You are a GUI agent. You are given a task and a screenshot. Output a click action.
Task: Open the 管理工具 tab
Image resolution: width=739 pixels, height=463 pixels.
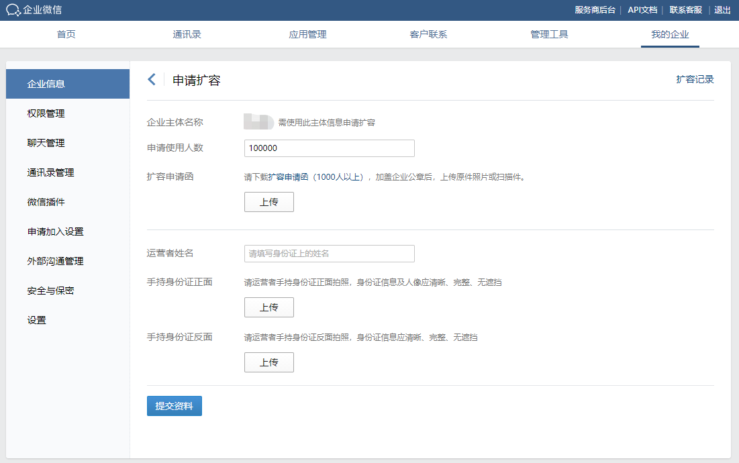click(x=549, y=34)
